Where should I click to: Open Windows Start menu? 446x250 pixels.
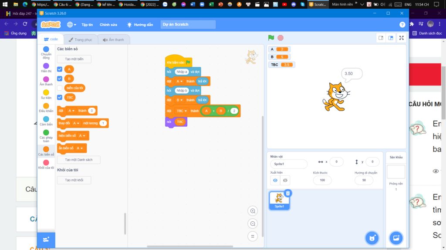[x=5, y=4]
